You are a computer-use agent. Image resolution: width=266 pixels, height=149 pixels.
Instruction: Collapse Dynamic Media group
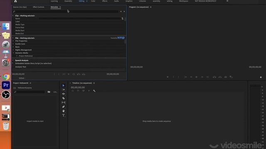[13, 53]
